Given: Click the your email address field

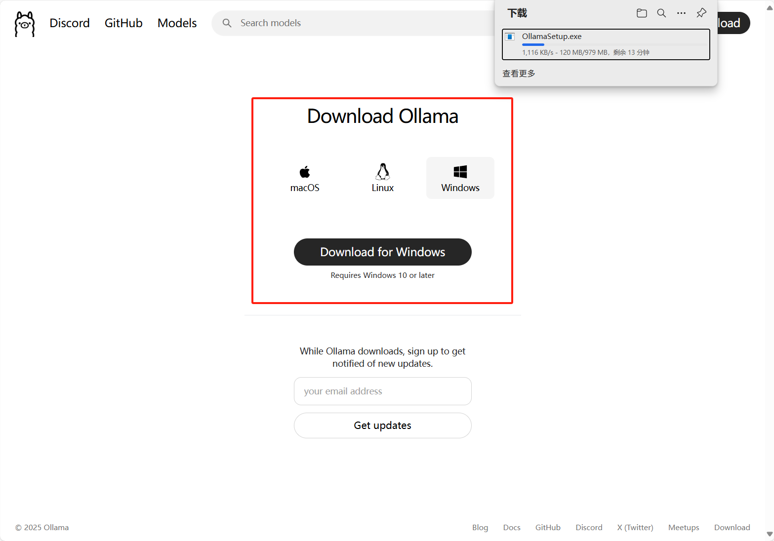Looking at the screenshot, I should coord(383,391).
